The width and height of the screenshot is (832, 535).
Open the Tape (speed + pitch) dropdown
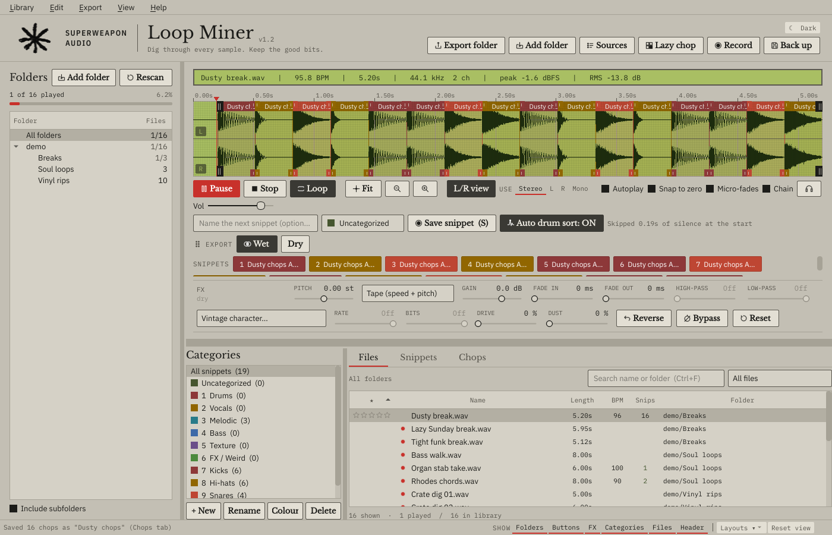click(x=408, y=294)
